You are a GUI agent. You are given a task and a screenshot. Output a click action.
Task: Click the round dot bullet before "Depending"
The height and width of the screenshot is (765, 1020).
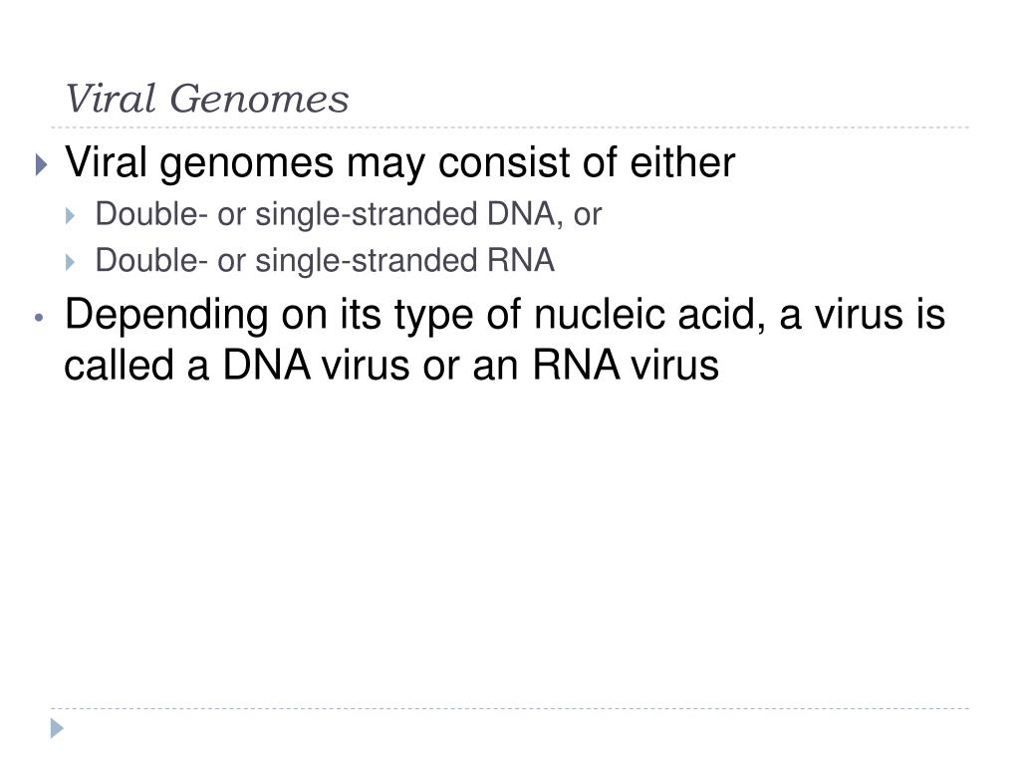click(39, 318)
